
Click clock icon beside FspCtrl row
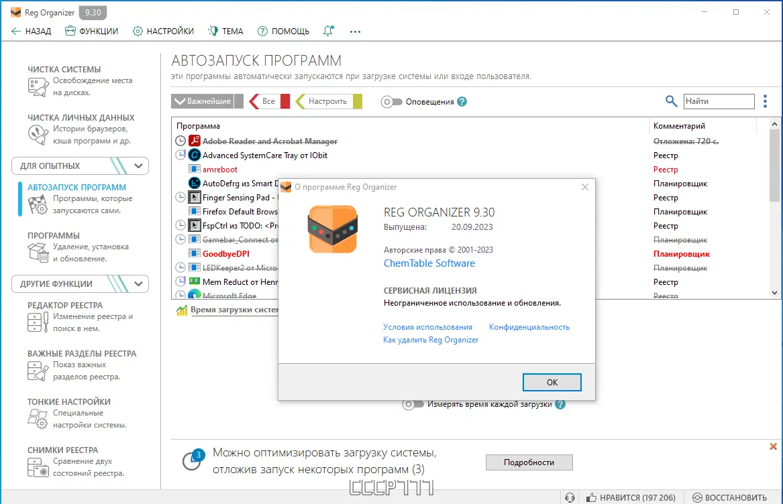pyautogui.click(x=180, y=226)
